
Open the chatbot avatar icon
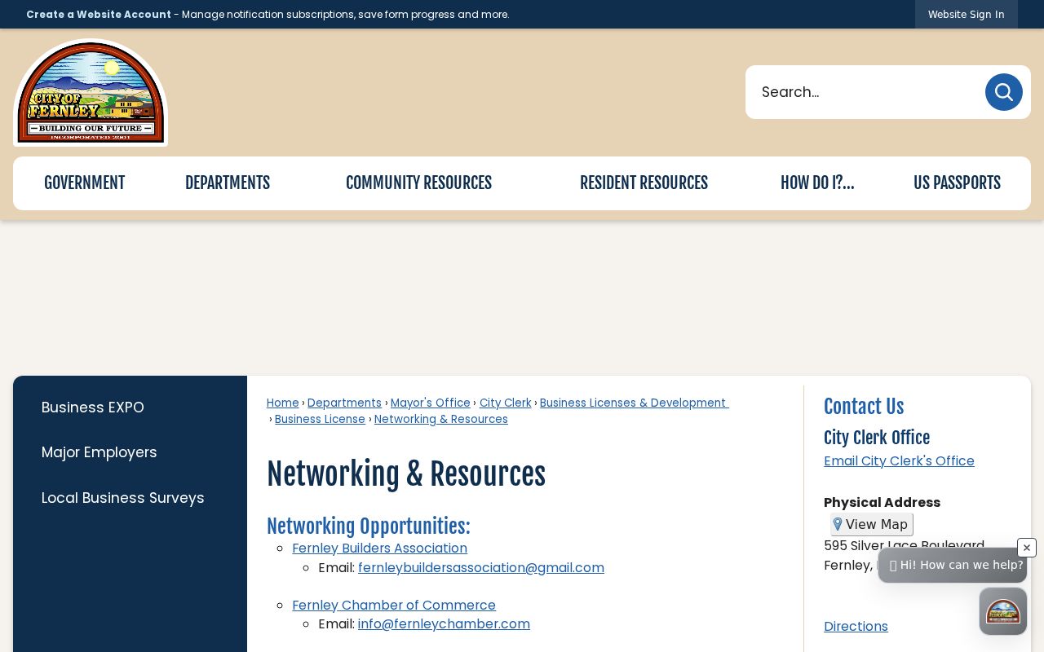[1003, 611]
